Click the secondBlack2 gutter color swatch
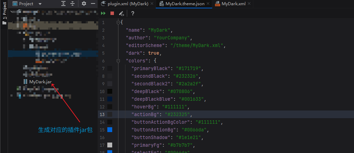Screen dimensions: 354x153 click(110, 84)
